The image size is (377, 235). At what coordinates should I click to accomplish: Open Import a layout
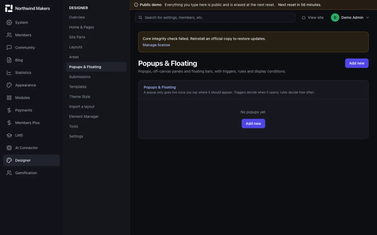coord(96,107)
